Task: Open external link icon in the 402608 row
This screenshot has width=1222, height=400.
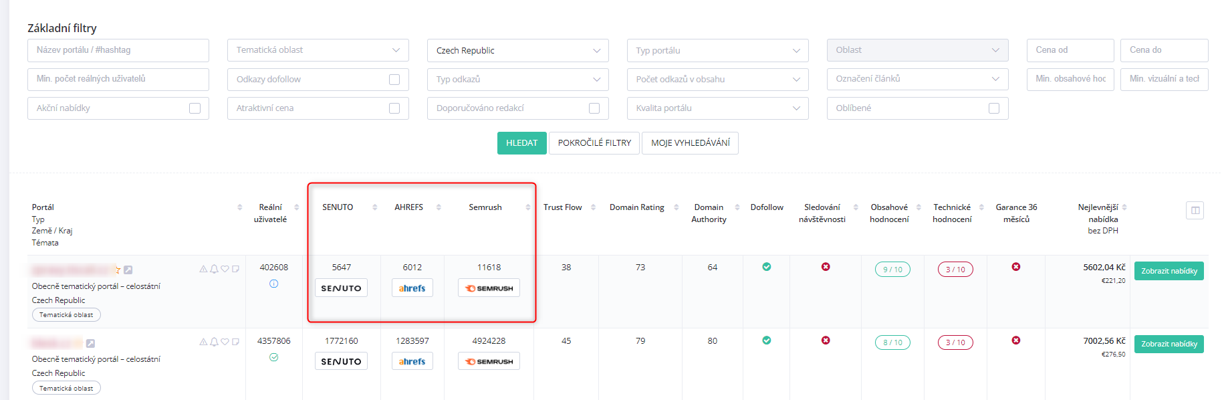Action: pos(128,270)
